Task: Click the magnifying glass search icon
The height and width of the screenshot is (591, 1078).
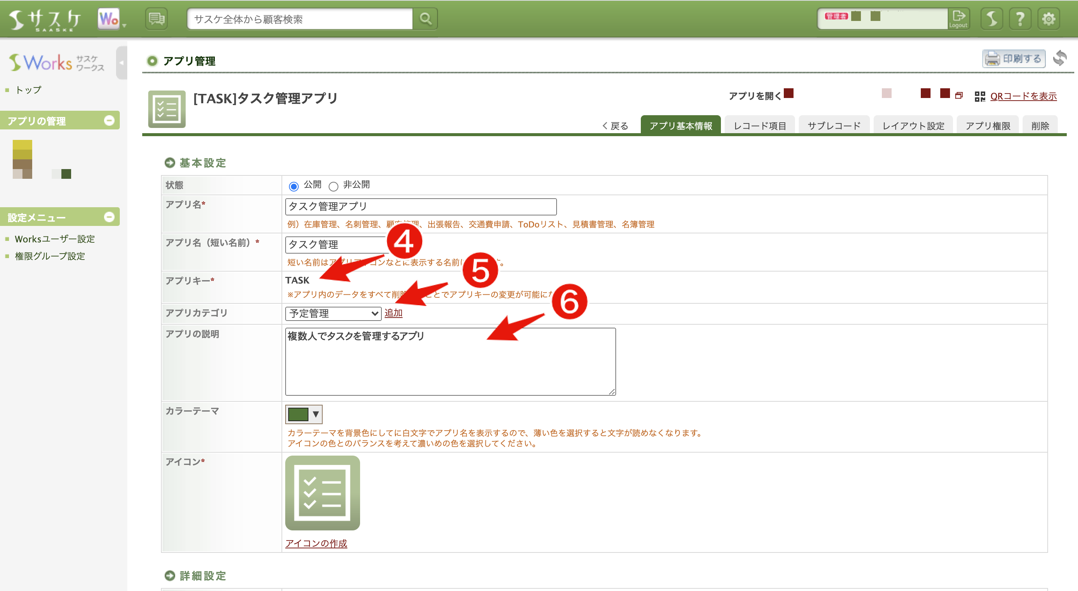Action: (425, 18)
